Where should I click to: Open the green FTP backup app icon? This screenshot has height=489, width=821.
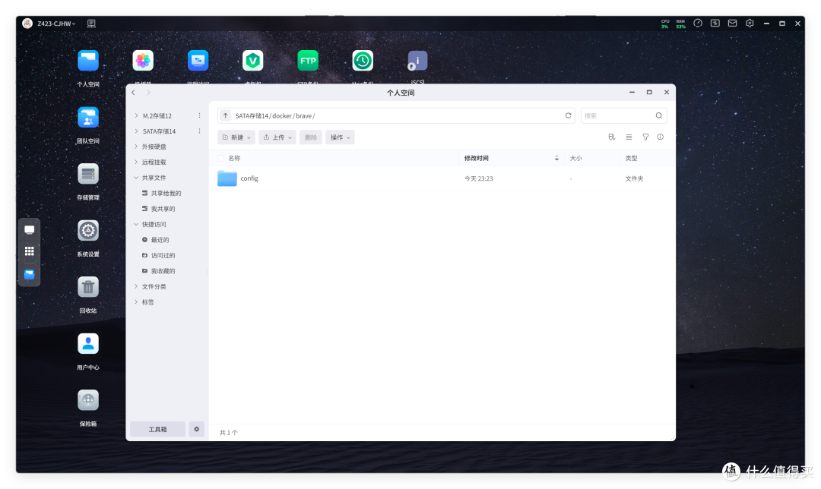pos(308,62)
